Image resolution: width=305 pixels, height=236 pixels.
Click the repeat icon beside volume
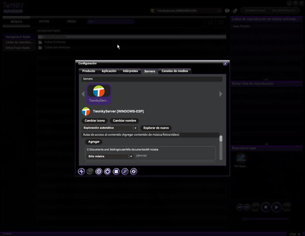tap(247, 207)
